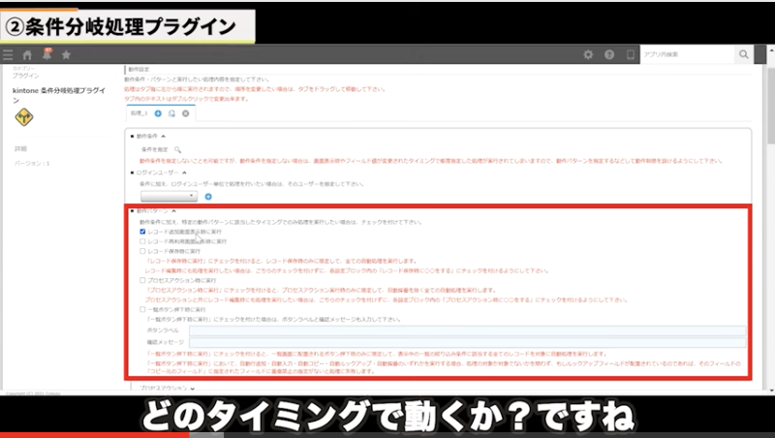Screen dimensions: 775x438
Task: Open the login user dropdown
Action: point(169,196)
